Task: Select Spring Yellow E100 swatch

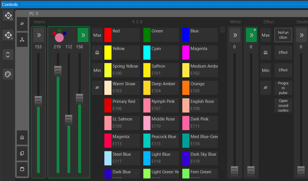Action: 122,70
